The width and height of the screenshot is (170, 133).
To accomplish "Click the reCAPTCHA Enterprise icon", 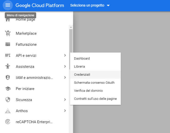I will [8, 122].
